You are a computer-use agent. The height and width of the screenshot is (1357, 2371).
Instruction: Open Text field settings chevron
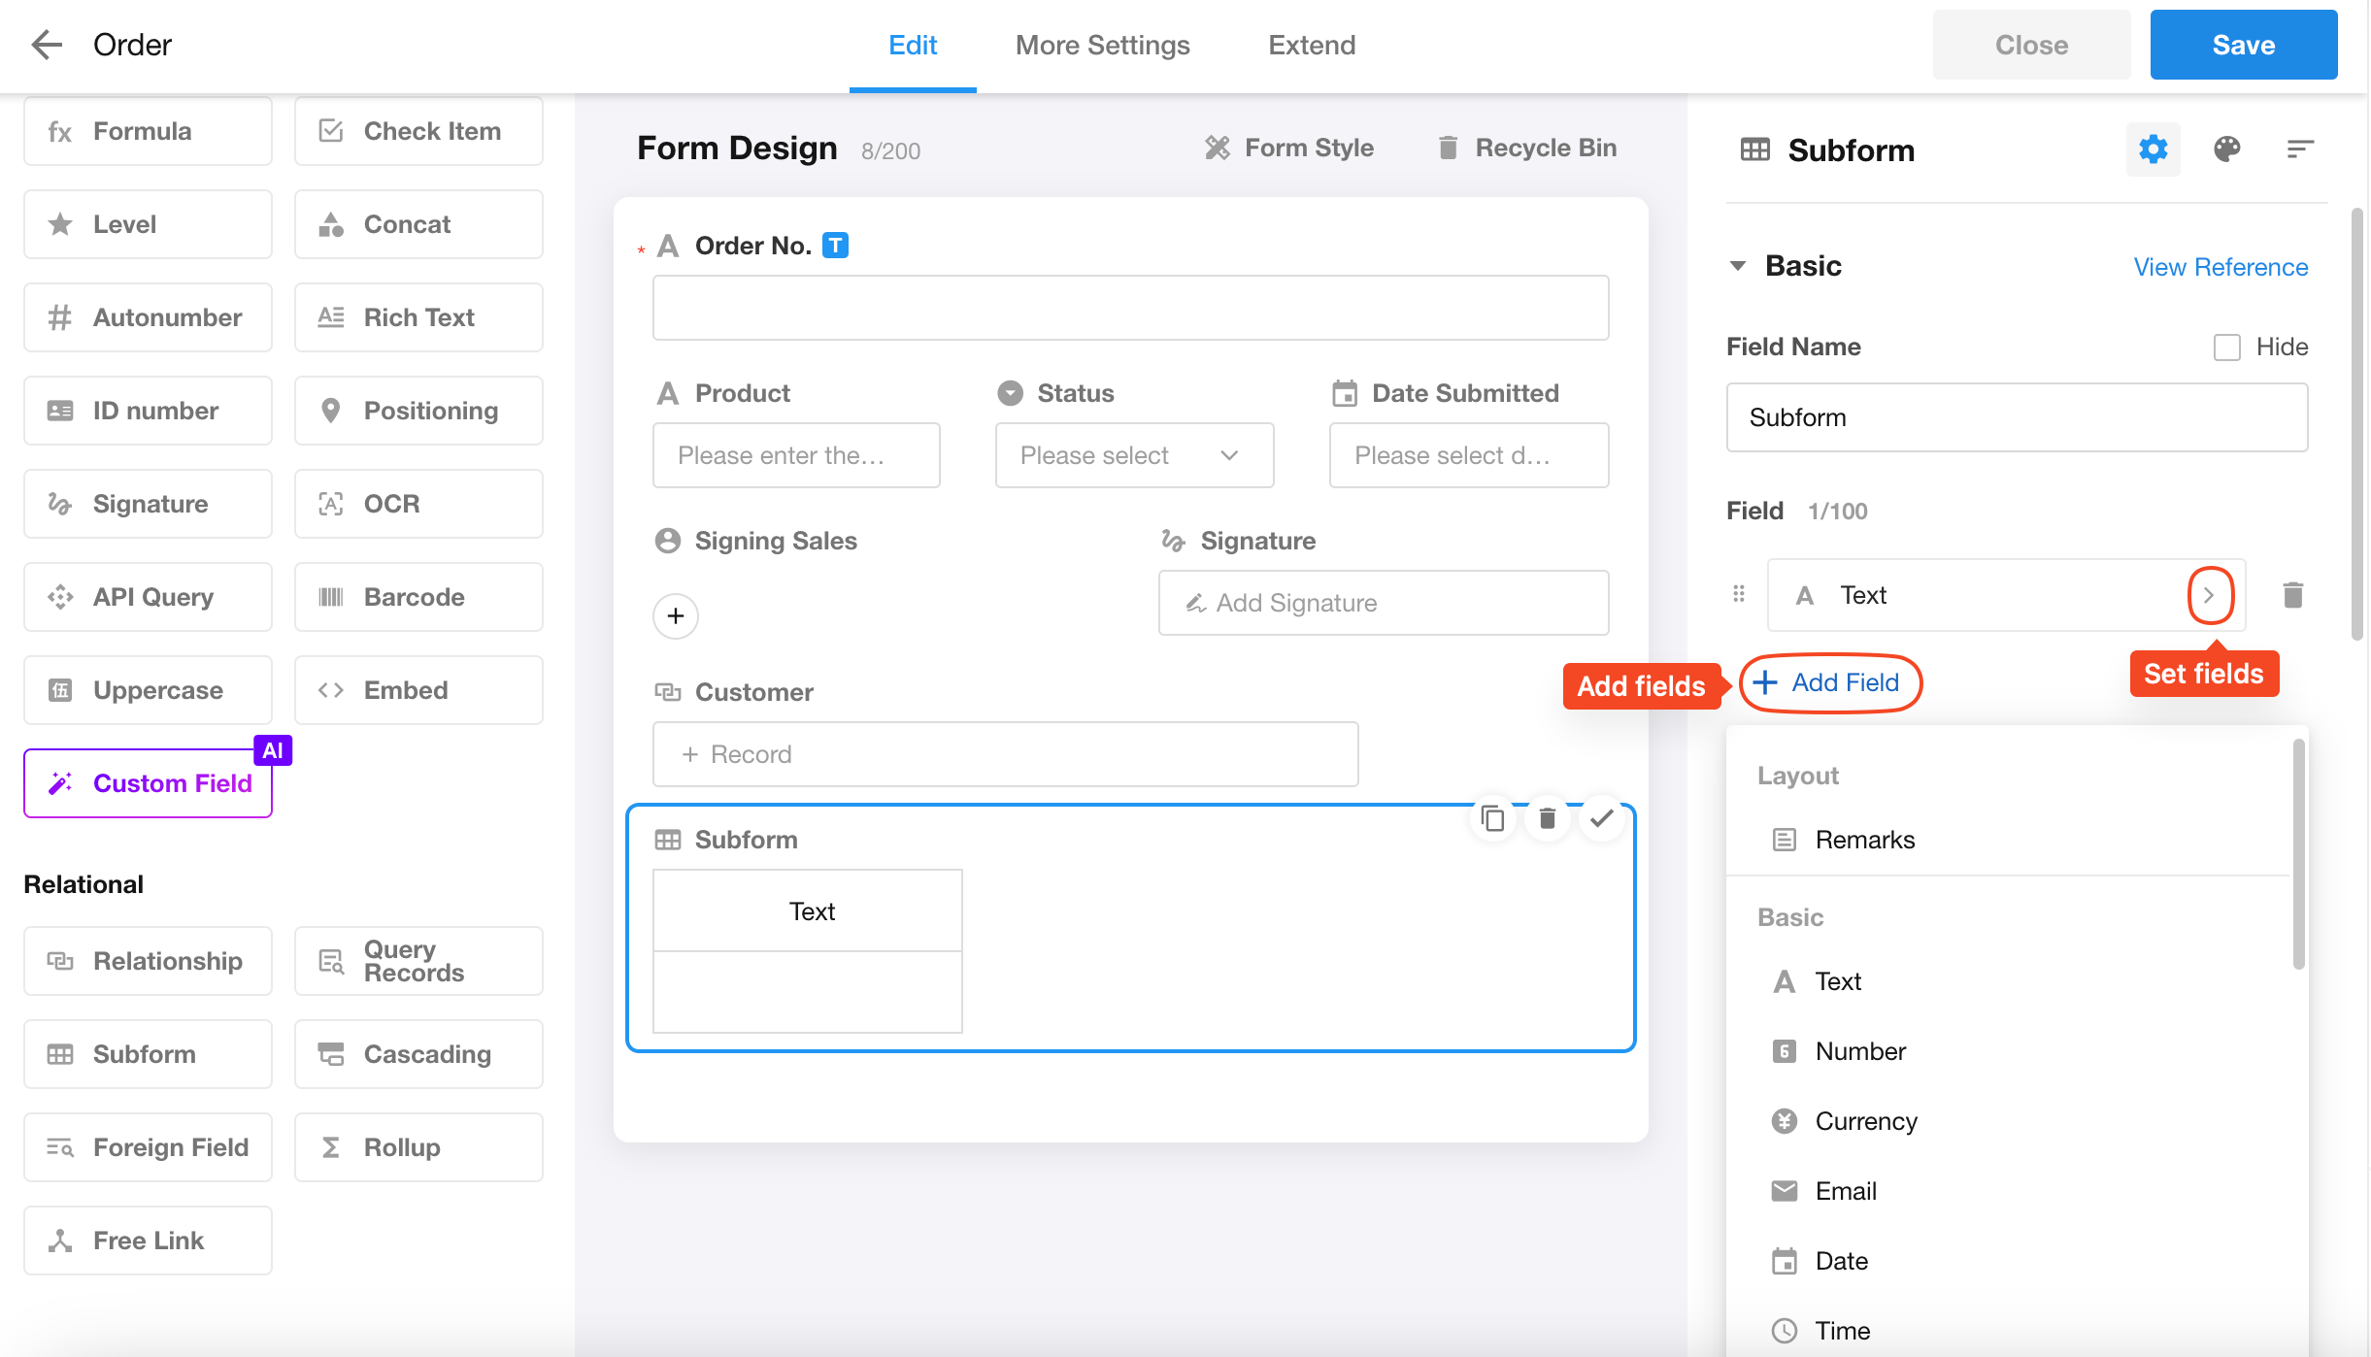click(2210, 595)
